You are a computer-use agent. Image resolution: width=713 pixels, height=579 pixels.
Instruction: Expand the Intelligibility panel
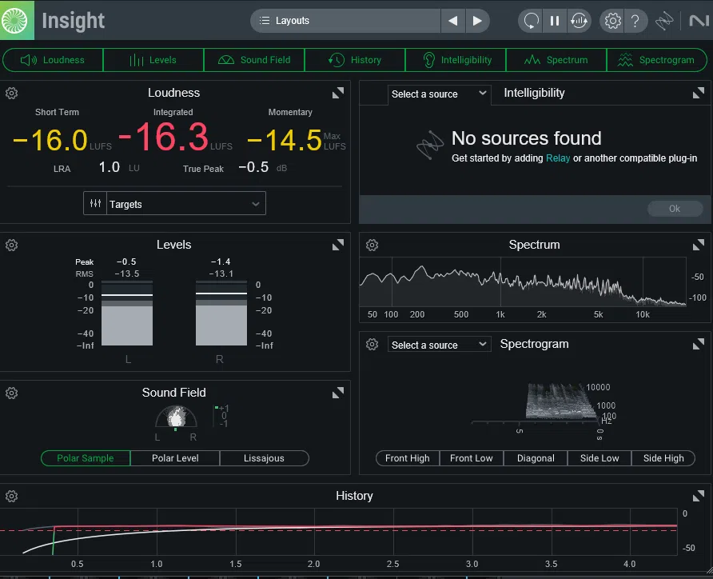pos(699,94)
